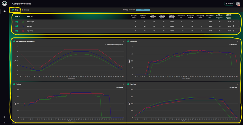Open the Support button
Viewport: 243px width, 125px height.
[229, 4]
